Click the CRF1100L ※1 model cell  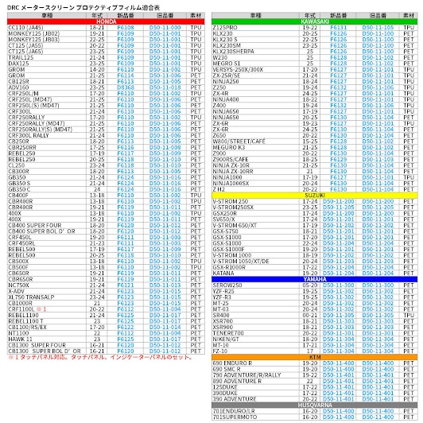[x=47, y=309]
